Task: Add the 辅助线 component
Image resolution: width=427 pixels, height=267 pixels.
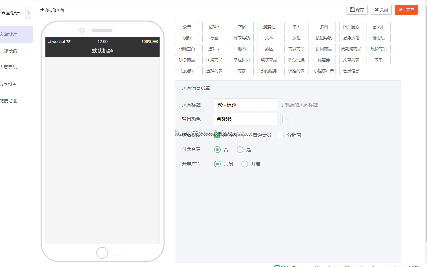Action: coord(379,38)
